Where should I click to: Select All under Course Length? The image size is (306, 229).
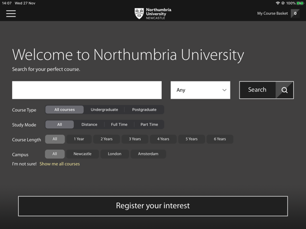(x=55, y=139)
